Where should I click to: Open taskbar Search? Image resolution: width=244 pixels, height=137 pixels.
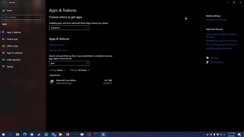(x=10, y=134)
